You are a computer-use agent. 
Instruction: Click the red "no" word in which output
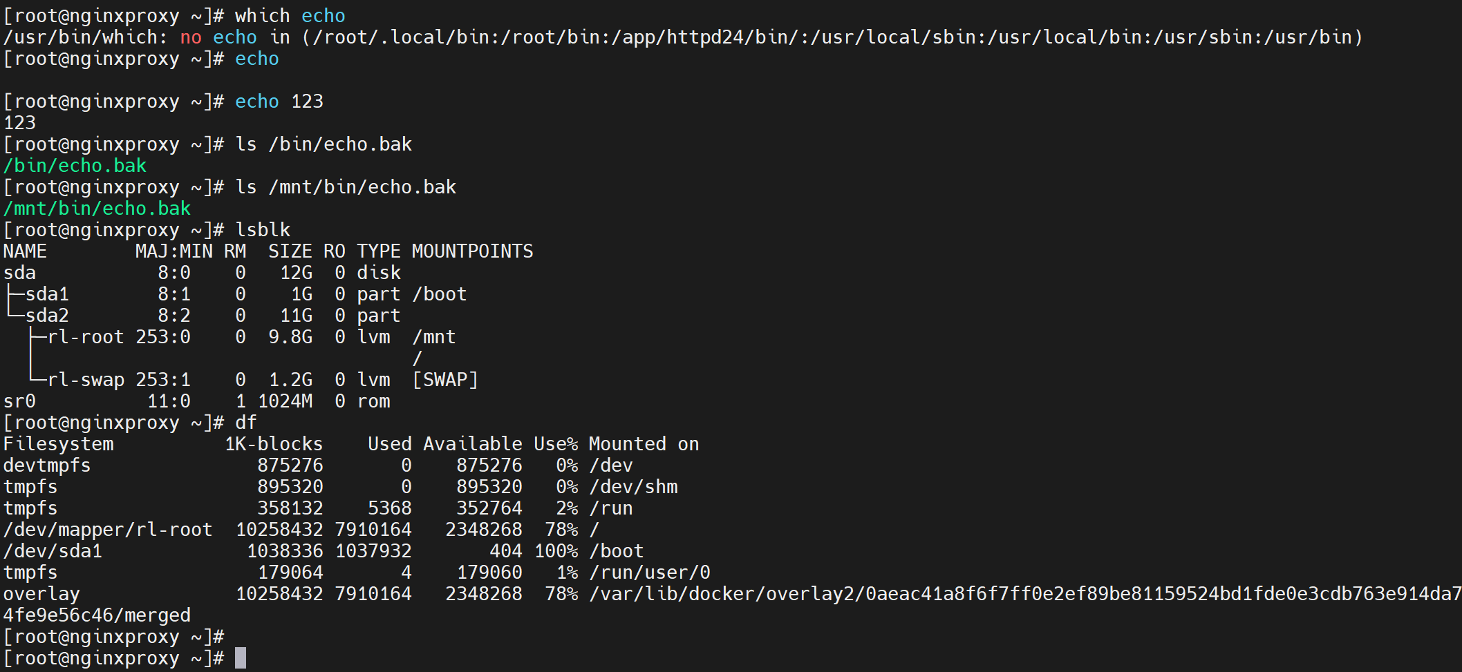191,37
